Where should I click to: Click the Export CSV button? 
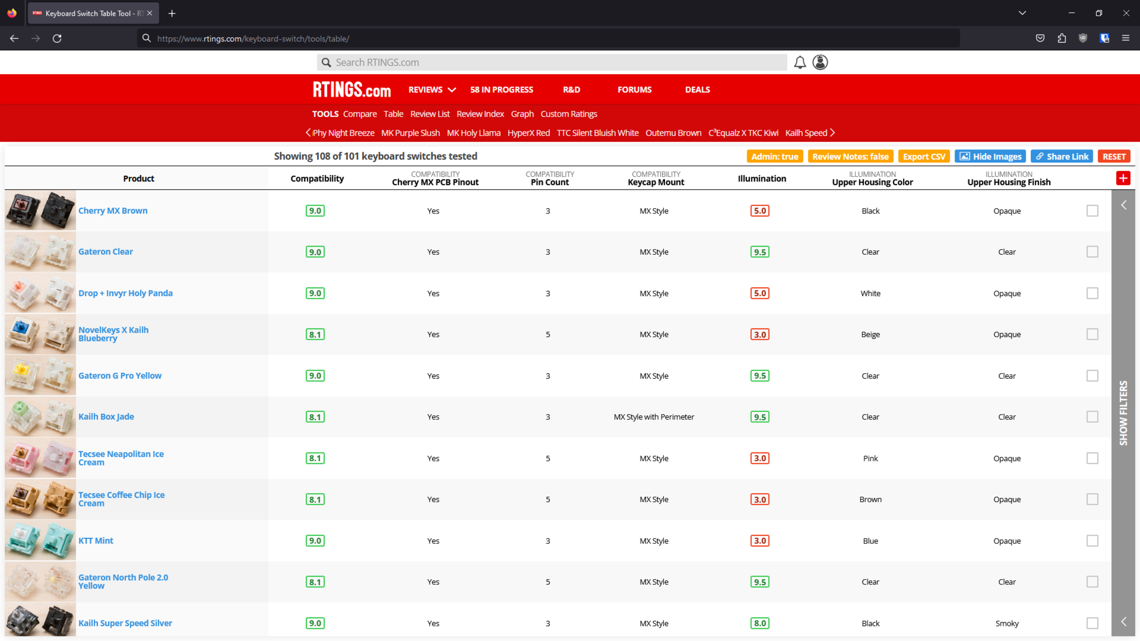(924, 157)
